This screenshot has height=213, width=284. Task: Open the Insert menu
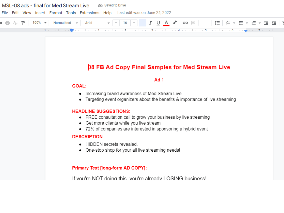click(x=40, y=13)
